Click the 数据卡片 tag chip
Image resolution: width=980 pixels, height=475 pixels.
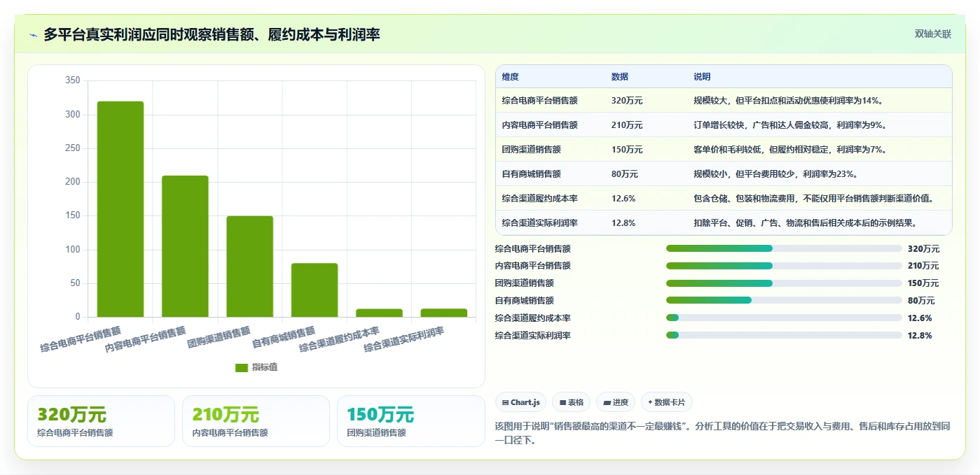(666, 402)
